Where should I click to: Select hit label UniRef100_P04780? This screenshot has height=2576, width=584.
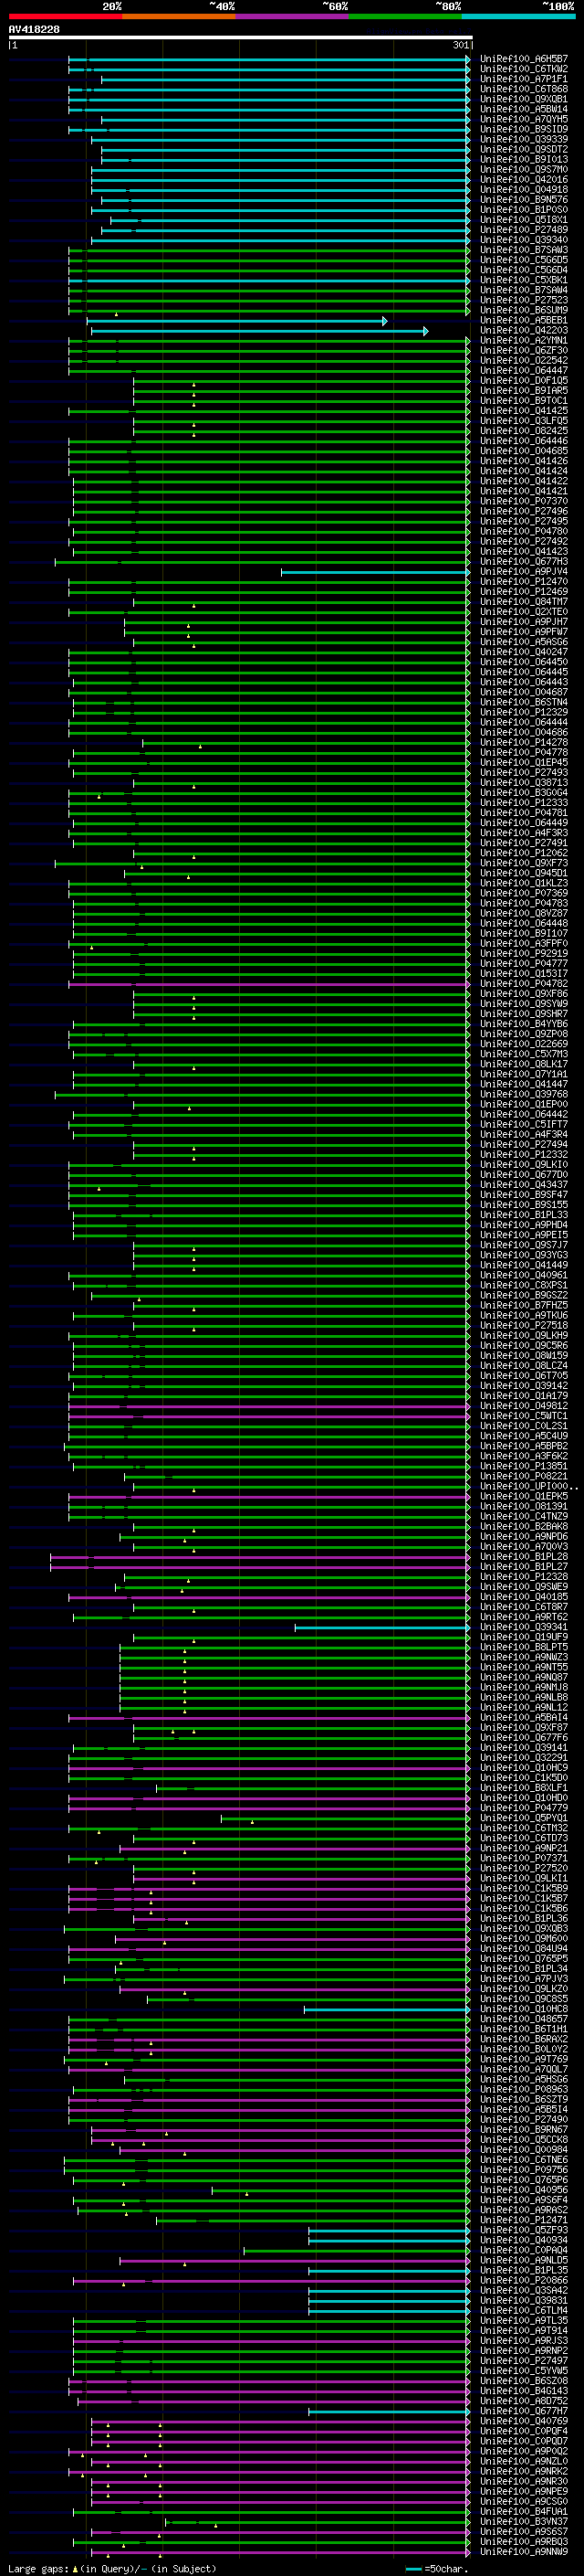pyautogui.click(x=524, y=531)
